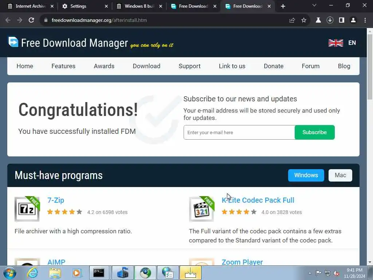Open Windows Media Player taskbar icon
The height and width of the screenshot is (280, 373).
coord(77,273)
